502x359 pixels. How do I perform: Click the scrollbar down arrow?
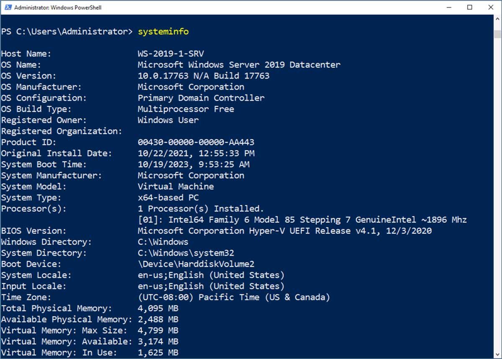497,354
